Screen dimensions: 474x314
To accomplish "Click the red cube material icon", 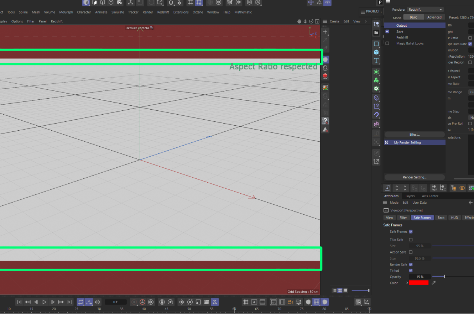I will click(325, 76).
